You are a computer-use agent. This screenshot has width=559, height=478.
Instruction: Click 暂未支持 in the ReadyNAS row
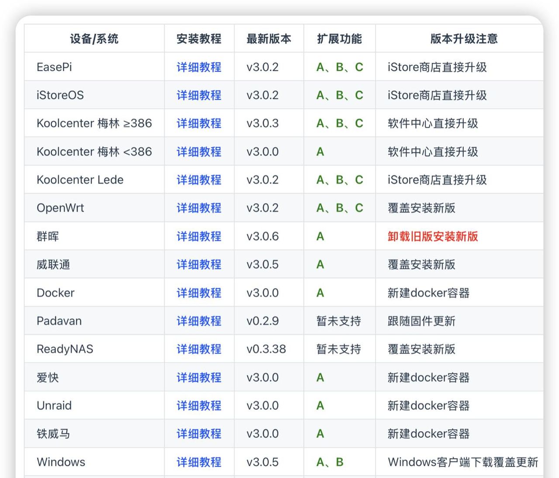coord(338,349)
